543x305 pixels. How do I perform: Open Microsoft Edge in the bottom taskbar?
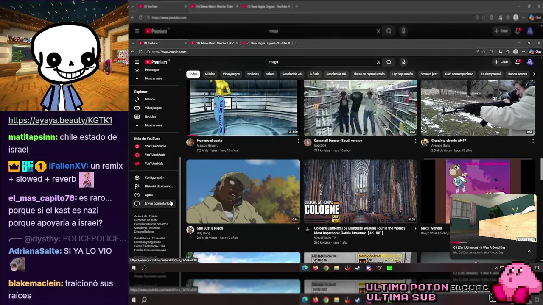click(x=305, y=300)
